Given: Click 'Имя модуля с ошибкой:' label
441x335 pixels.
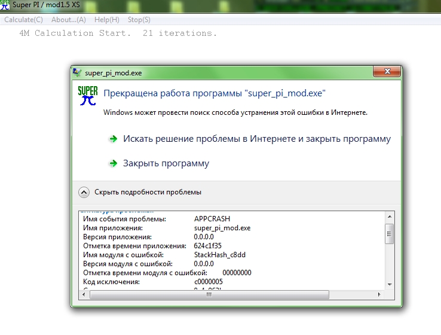Looking at the screenshot, I should pos(123,255).
